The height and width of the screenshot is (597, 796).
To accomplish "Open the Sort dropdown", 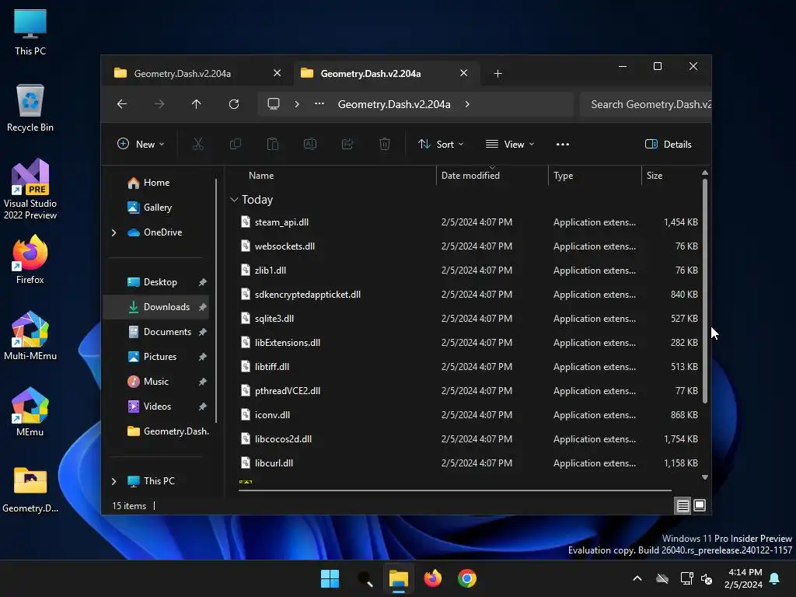I will coord(441,144).
